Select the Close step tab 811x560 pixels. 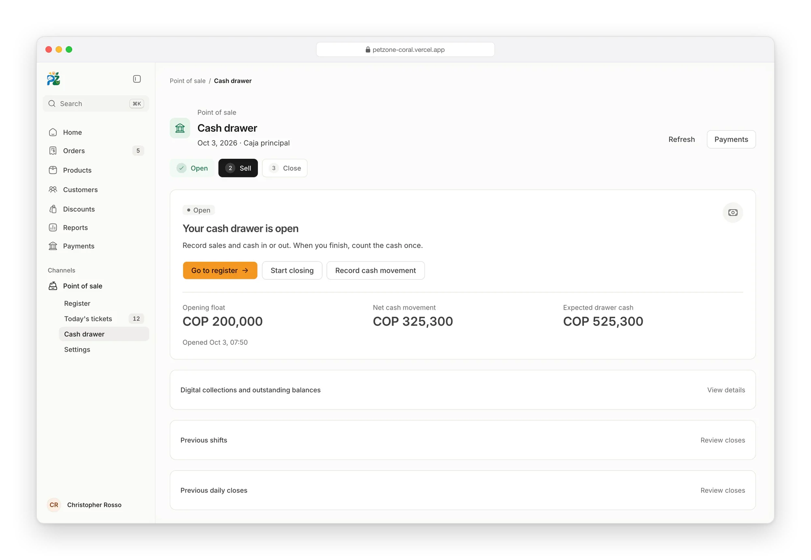pos(285,168)
